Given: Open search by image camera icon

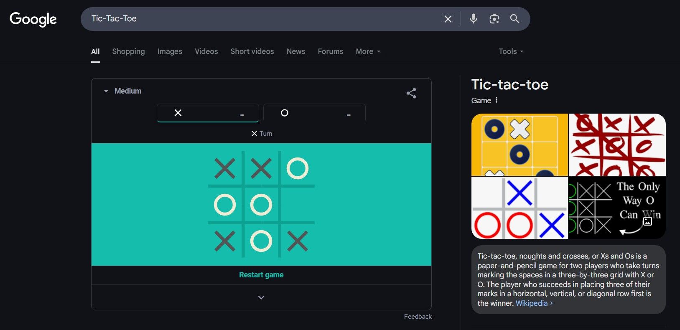Looking at the screenshot, I should click(x=494, y=19).
